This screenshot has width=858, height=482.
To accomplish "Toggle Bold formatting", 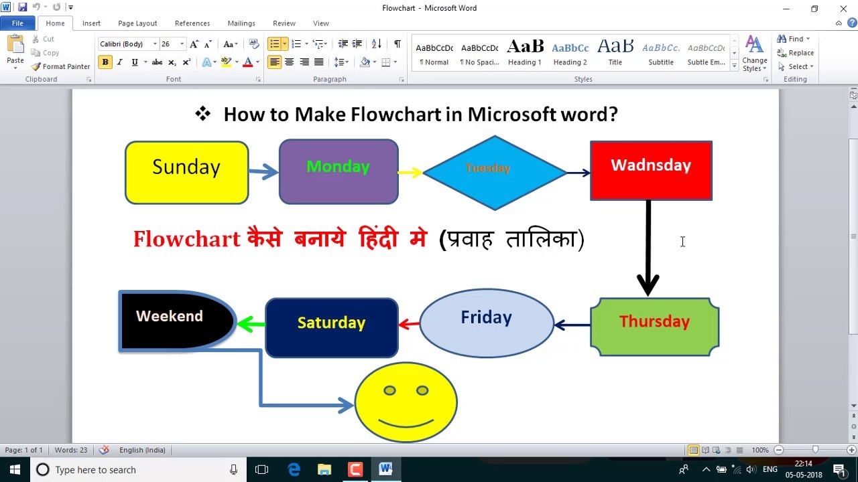I will pyautogui.click(x=105, y=62).
